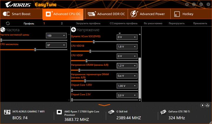Click the play button icon near hardware info
This screenshot has height=124, width=212.
202,105
